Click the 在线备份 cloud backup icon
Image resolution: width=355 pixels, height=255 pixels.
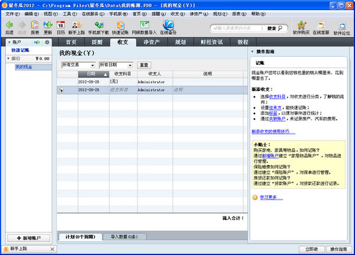168,27
